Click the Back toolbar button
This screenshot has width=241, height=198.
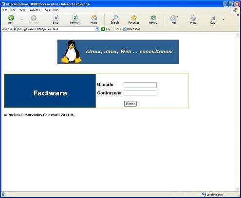click(11, 19)
